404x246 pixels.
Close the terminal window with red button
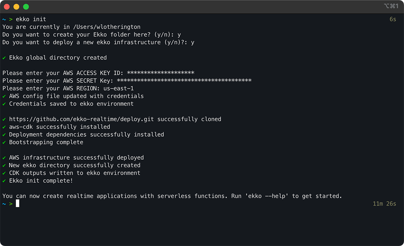[7, 7]
